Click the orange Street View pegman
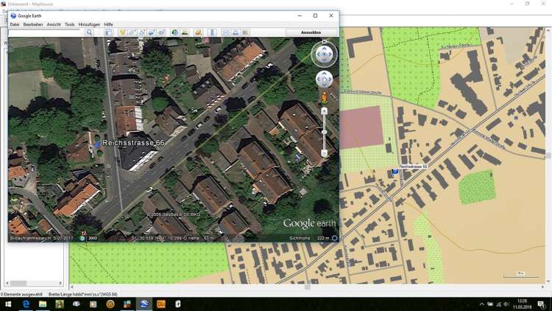 coord(325,98)
